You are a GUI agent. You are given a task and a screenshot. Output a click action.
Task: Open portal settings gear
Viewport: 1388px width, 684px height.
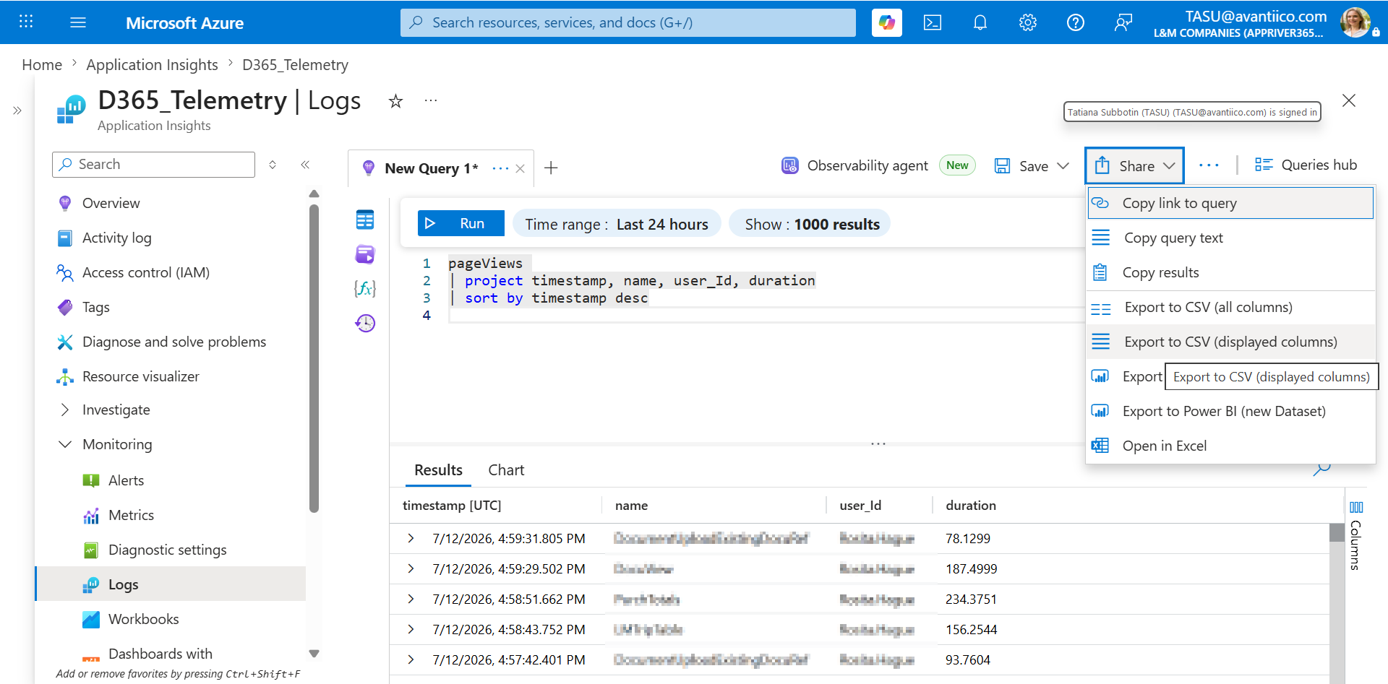(1028, 22)
